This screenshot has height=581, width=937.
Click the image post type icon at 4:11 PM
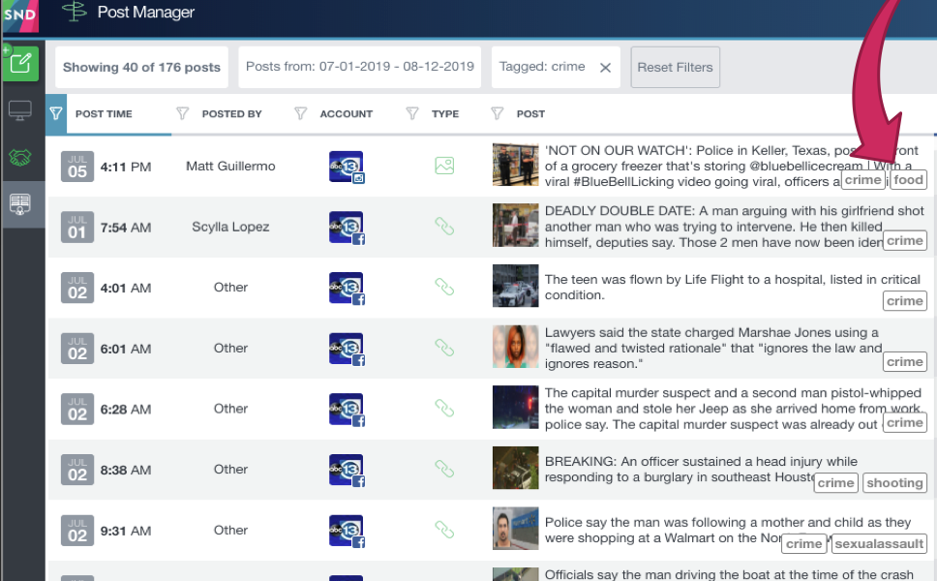(x=444, y=166)
